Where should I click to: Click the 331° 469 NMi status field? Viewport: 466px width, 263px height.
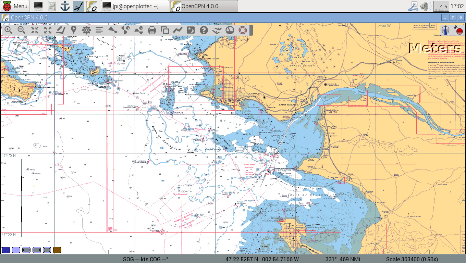click(x=343, y=259)
